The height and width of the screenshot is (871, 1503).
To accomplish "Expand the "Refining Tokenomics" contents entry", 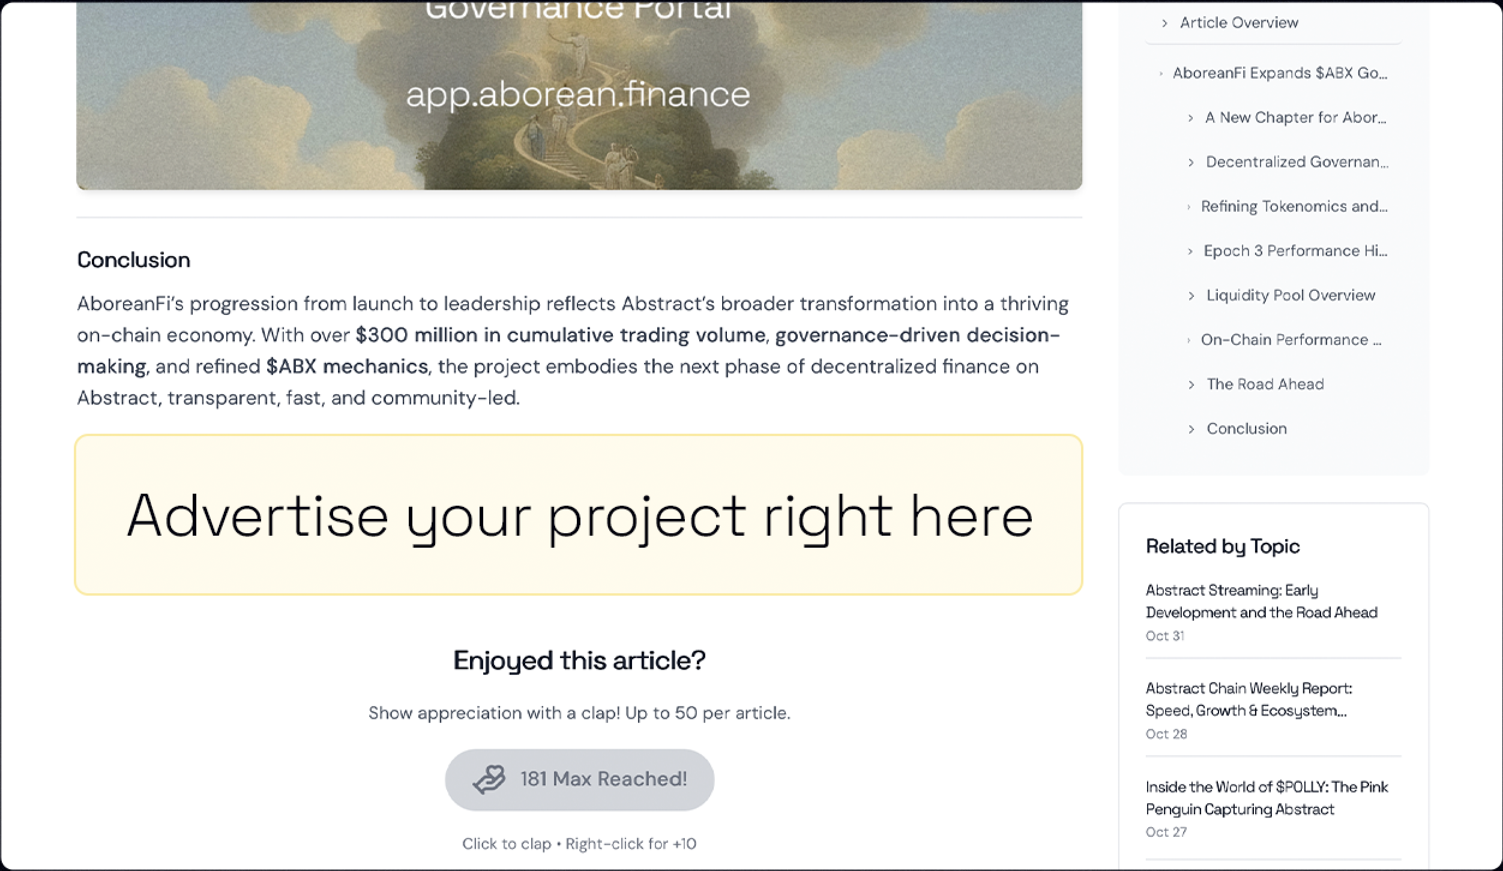I will coord(1187,206).
